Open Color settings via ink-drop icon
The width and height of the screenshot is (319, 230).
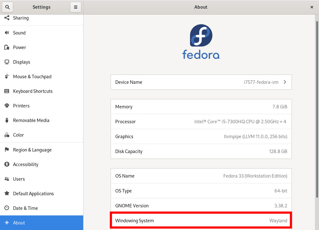pos(7,135)
